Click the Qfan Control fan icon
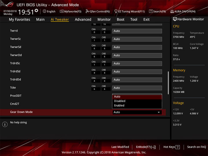The image size is (208, 156). coord(87,11)
